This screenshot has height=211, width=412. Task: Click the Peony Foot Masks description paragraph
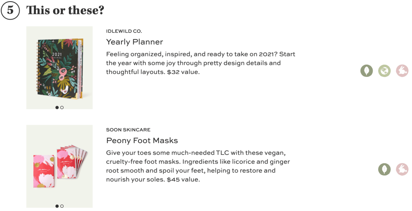[x=198, y=166]
